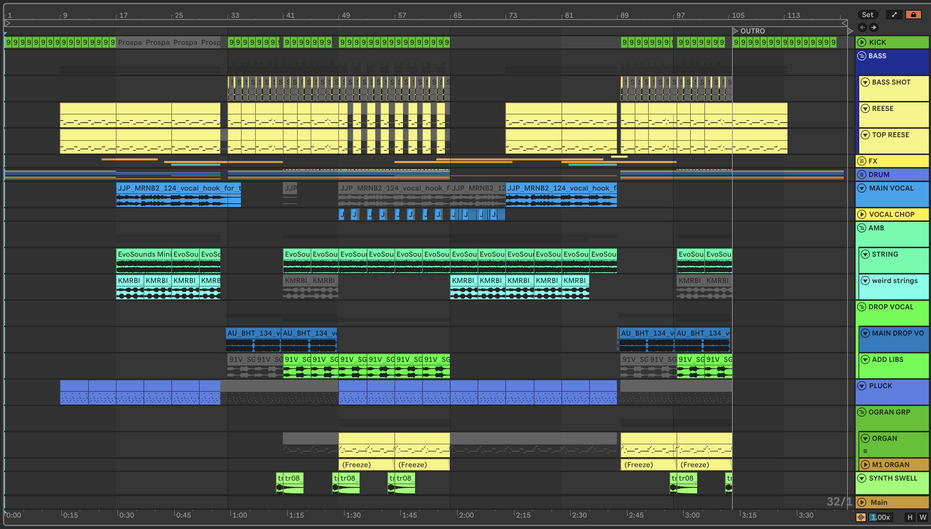Viewport: 931px width, 529px height.
Task: Jump to next locator with right arrow
Action: pyautogui.click(x=874, y=27)
